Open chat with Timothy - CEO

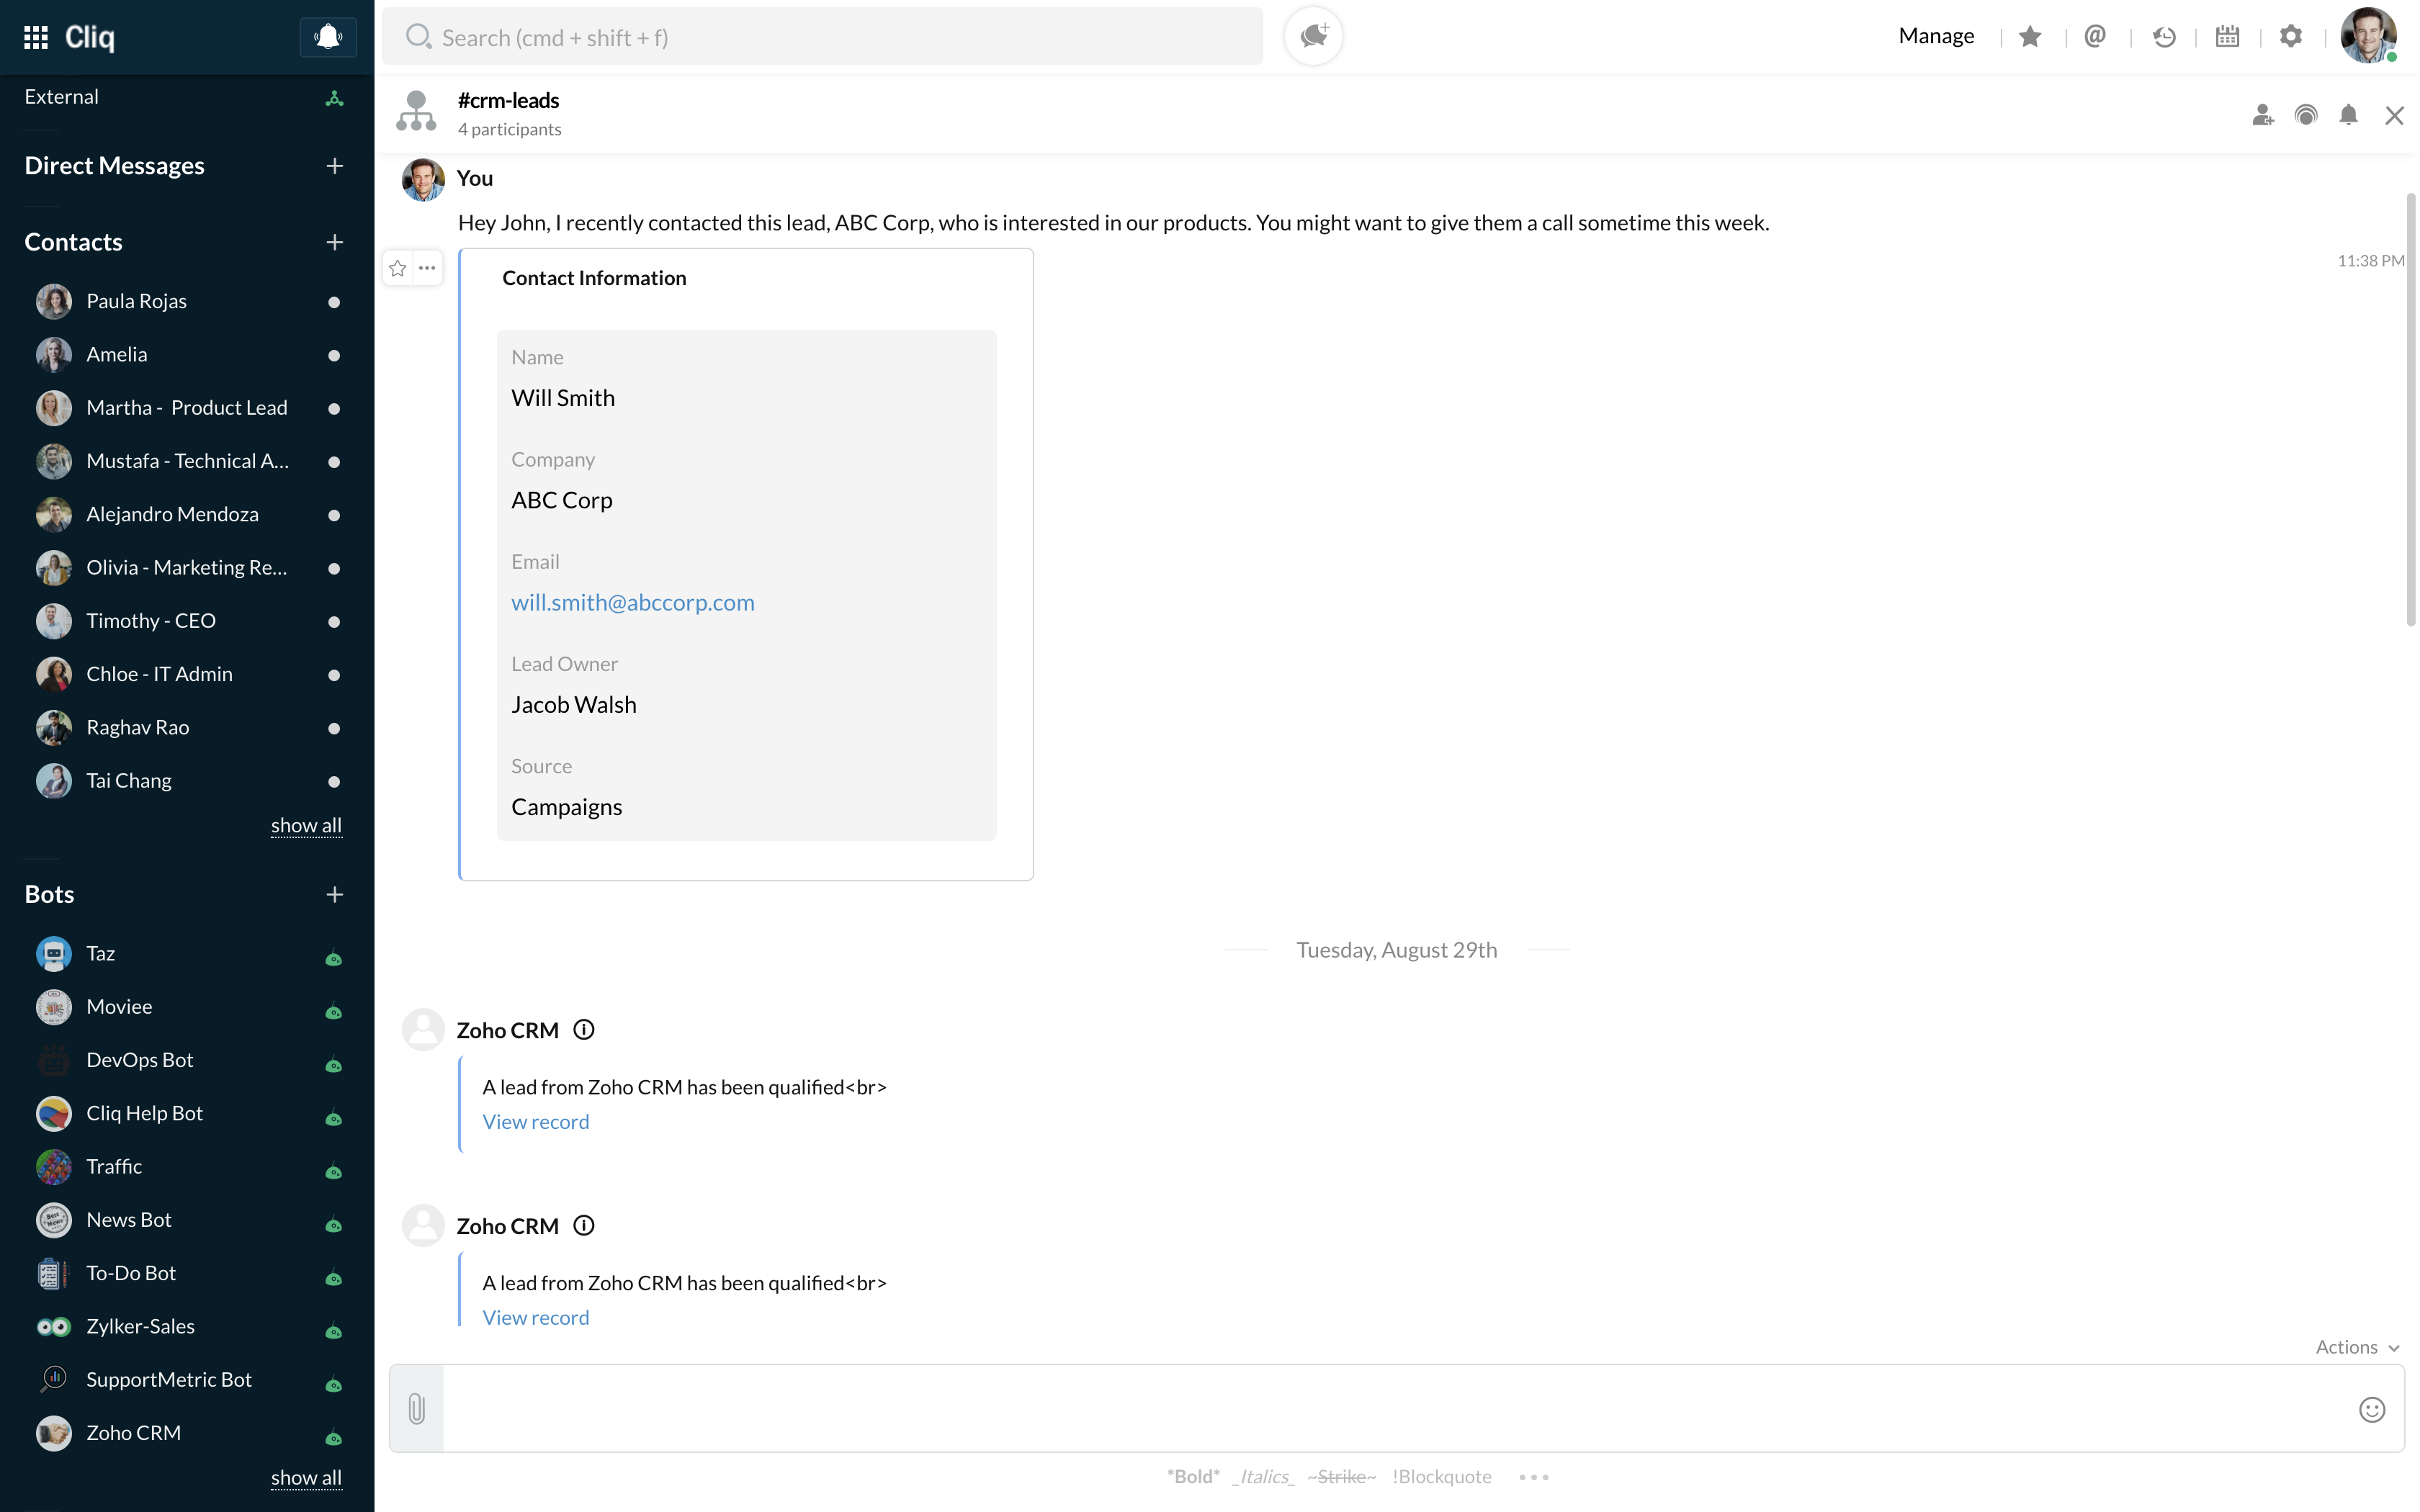(x=151, y=621)
